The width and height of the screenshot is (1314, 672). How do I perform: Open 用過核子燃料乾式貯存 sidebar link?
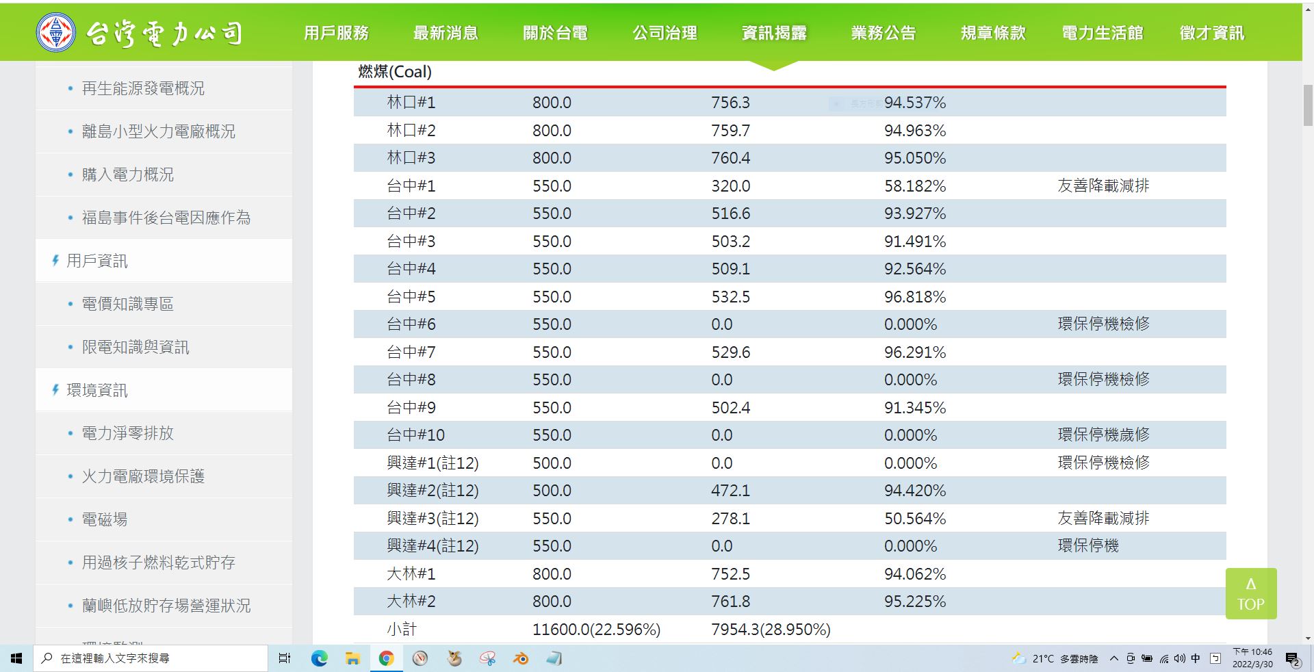[159, 563]
